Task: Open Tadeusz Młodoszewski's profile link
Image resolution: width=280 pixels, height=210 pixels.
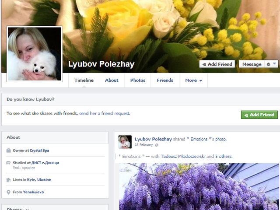Action: point(183,156)
